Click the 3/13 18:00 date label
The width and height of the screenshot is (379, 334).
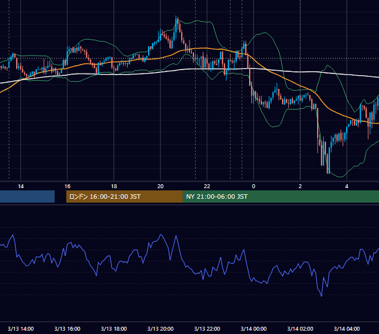pyautogui.click(x=114, y=328)
